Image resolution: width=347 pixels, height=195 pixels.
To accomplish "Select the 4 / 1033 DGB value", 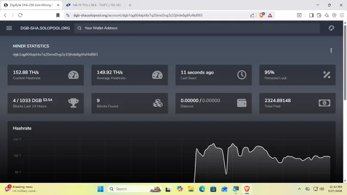I will [27, 101].
